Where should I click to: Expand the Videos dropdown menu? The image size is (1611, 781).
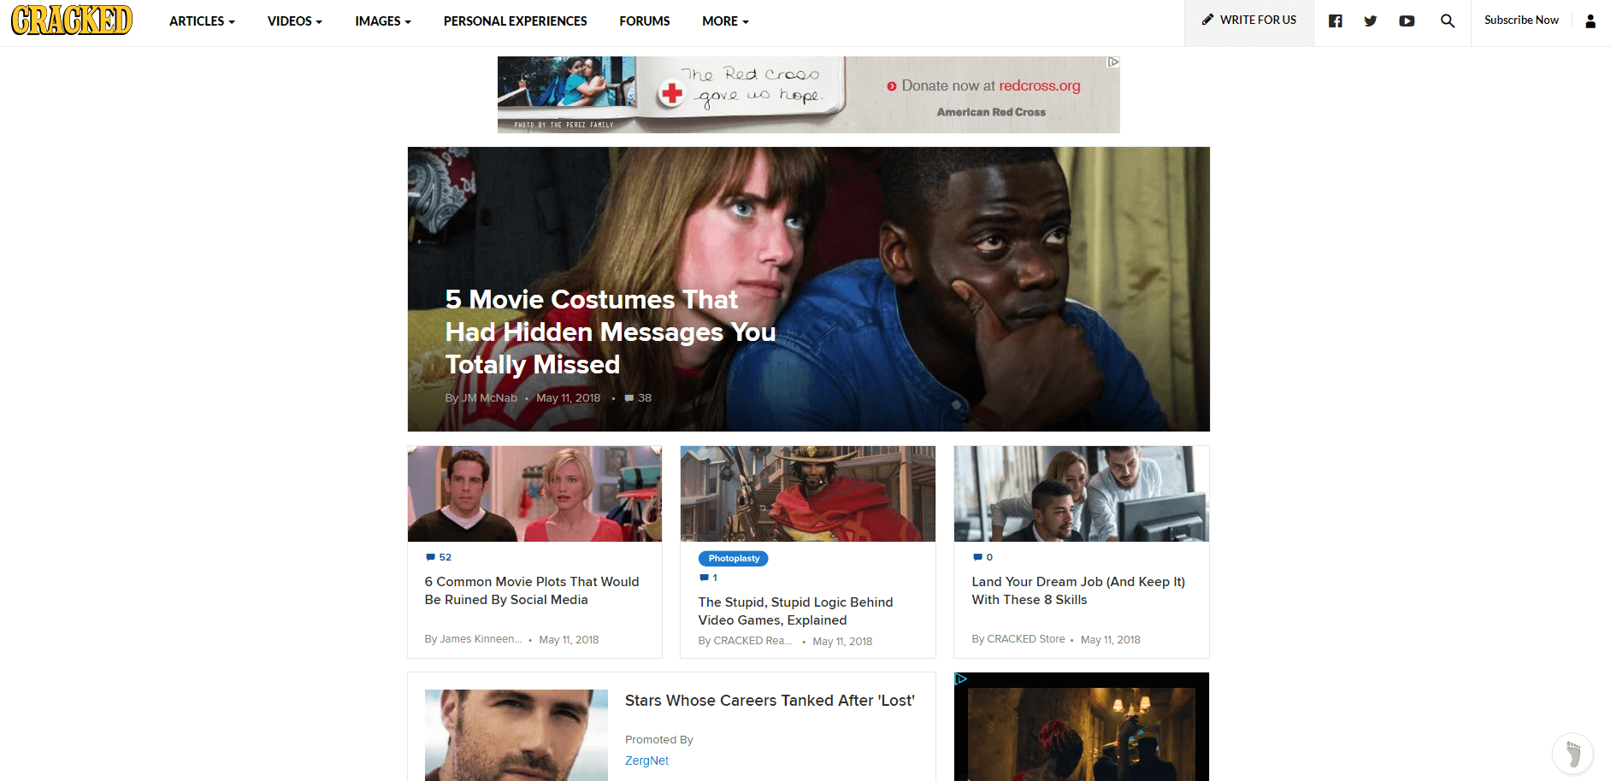click(x=295, y=21)
